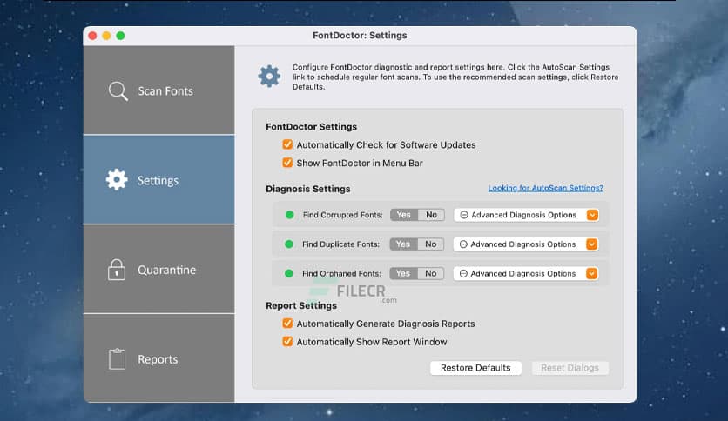
Task: Toggle Automatically Generate Diagnosis Reports
Action: pyautogui.click(x=287, y=324)
